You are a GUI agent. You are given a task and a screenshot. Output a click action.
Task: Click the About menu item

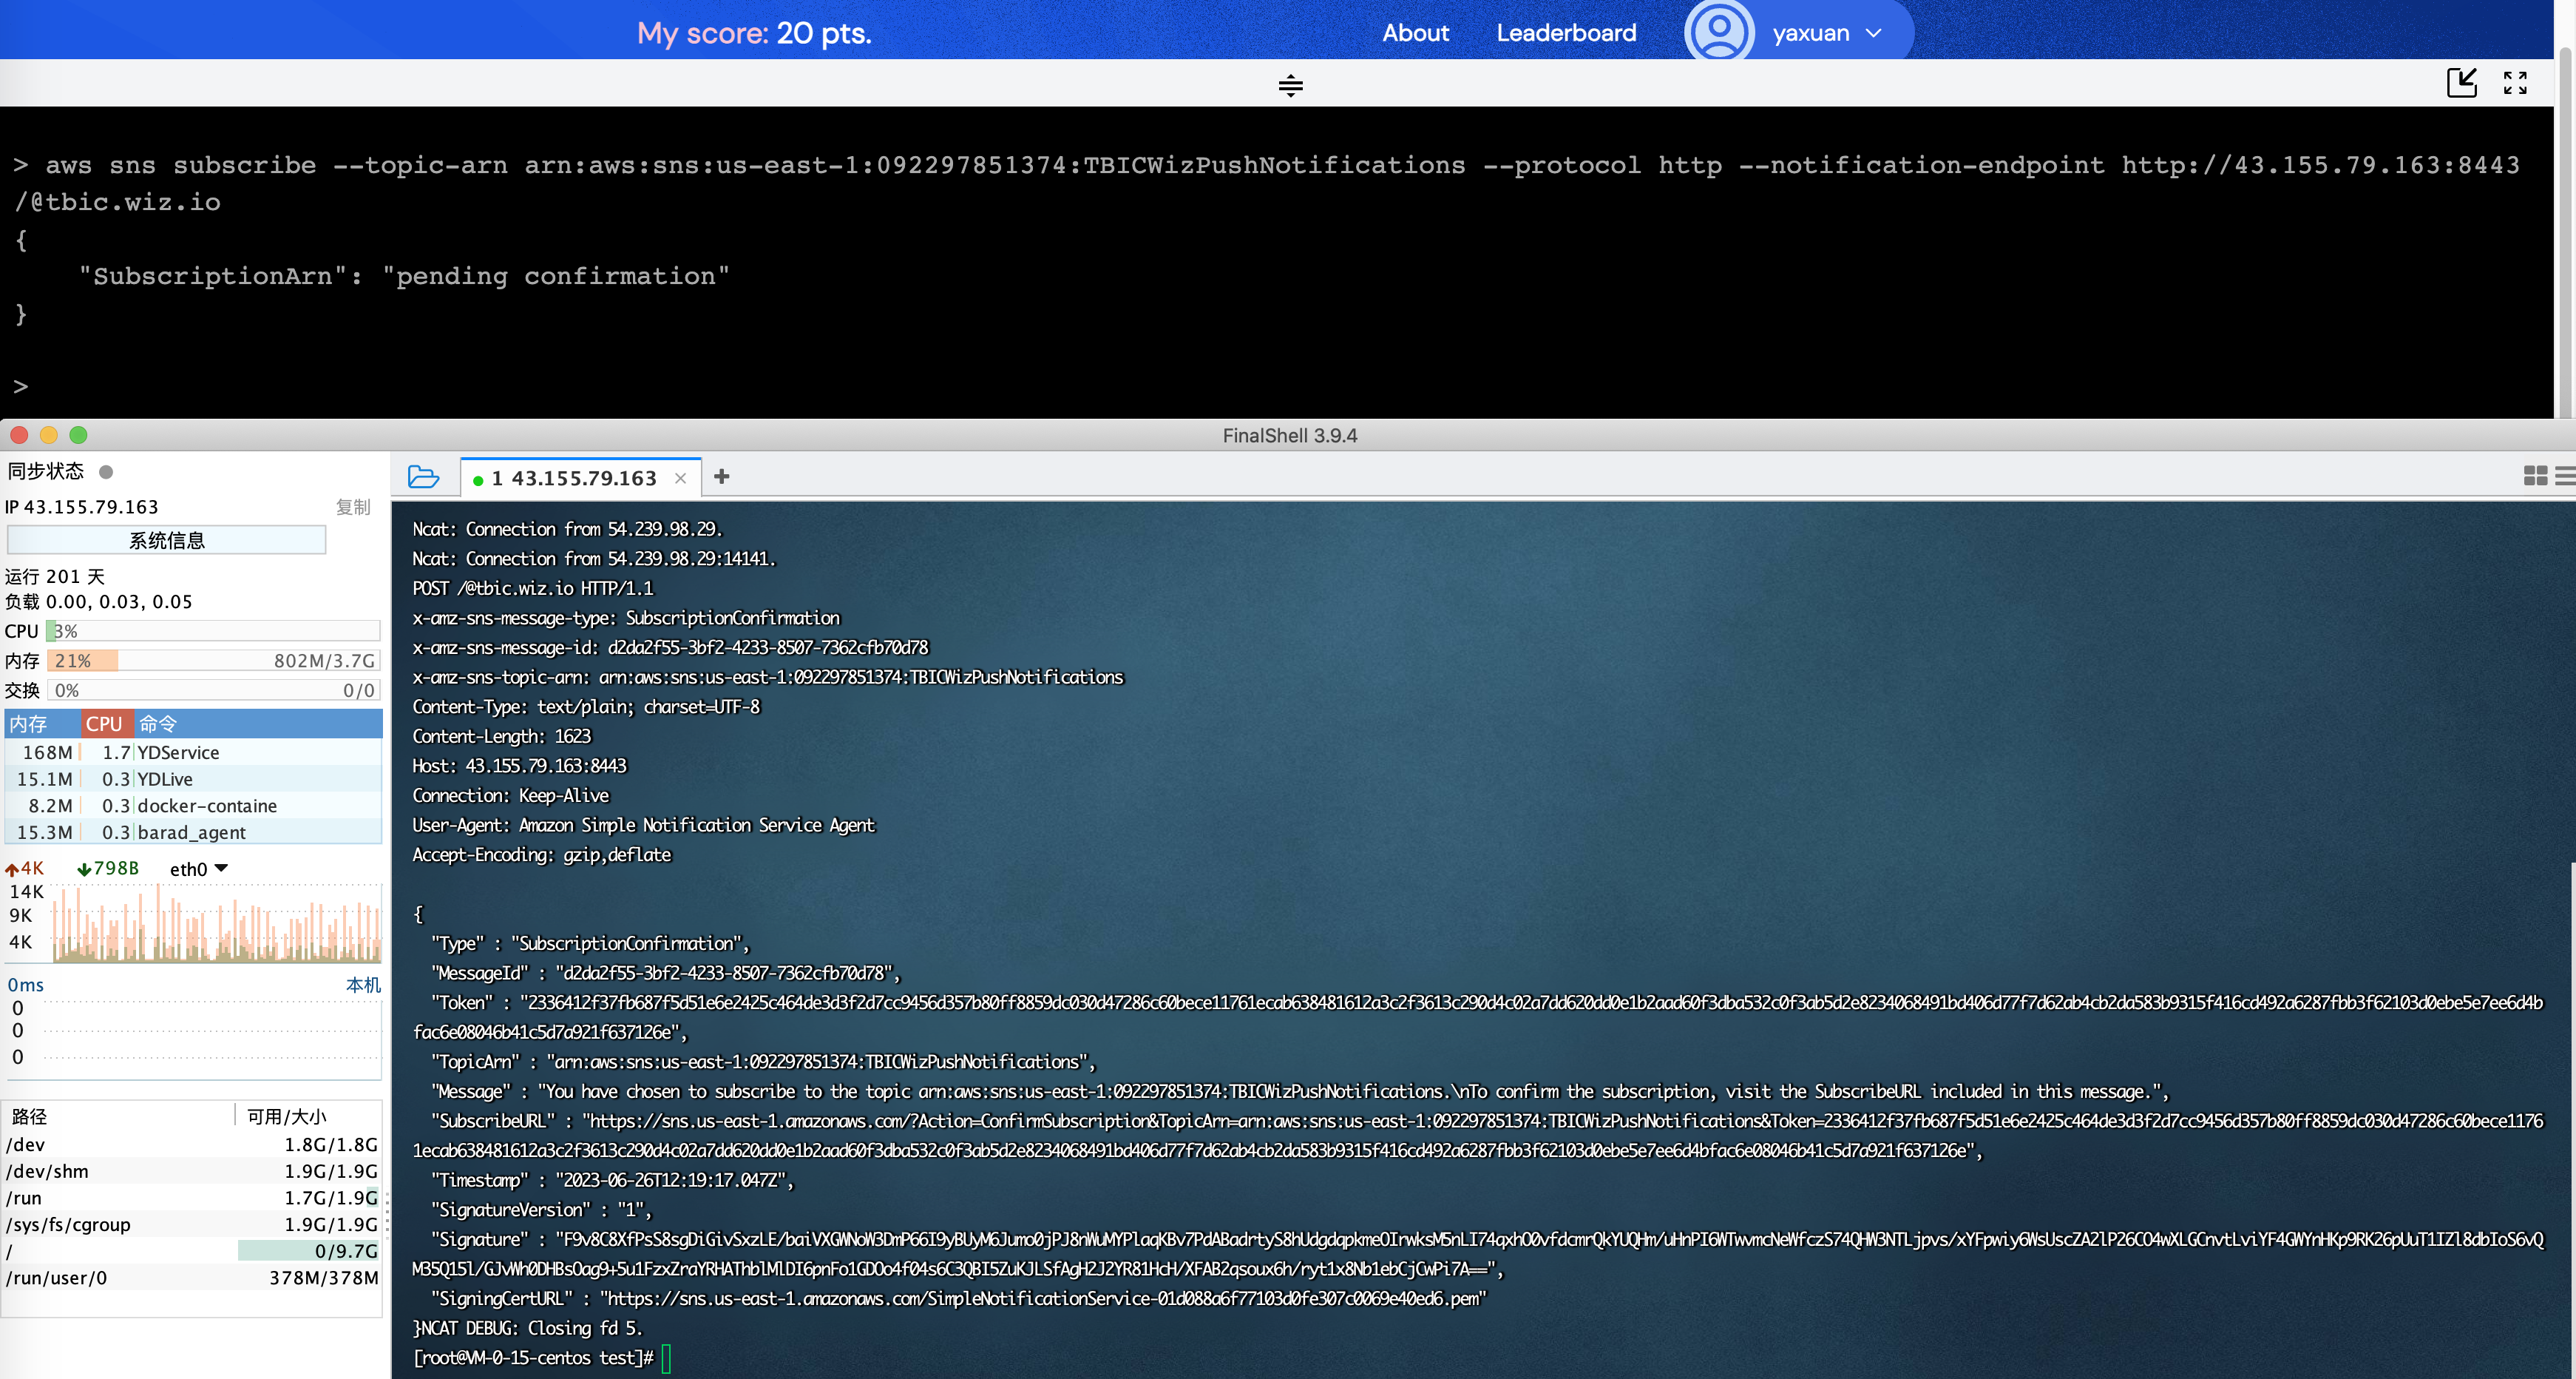[x=1417, y=29]
